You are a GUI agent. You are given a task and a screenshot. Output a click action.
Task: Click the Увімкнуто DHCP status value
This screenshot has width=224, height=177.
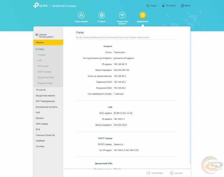(x=118, y=144)
